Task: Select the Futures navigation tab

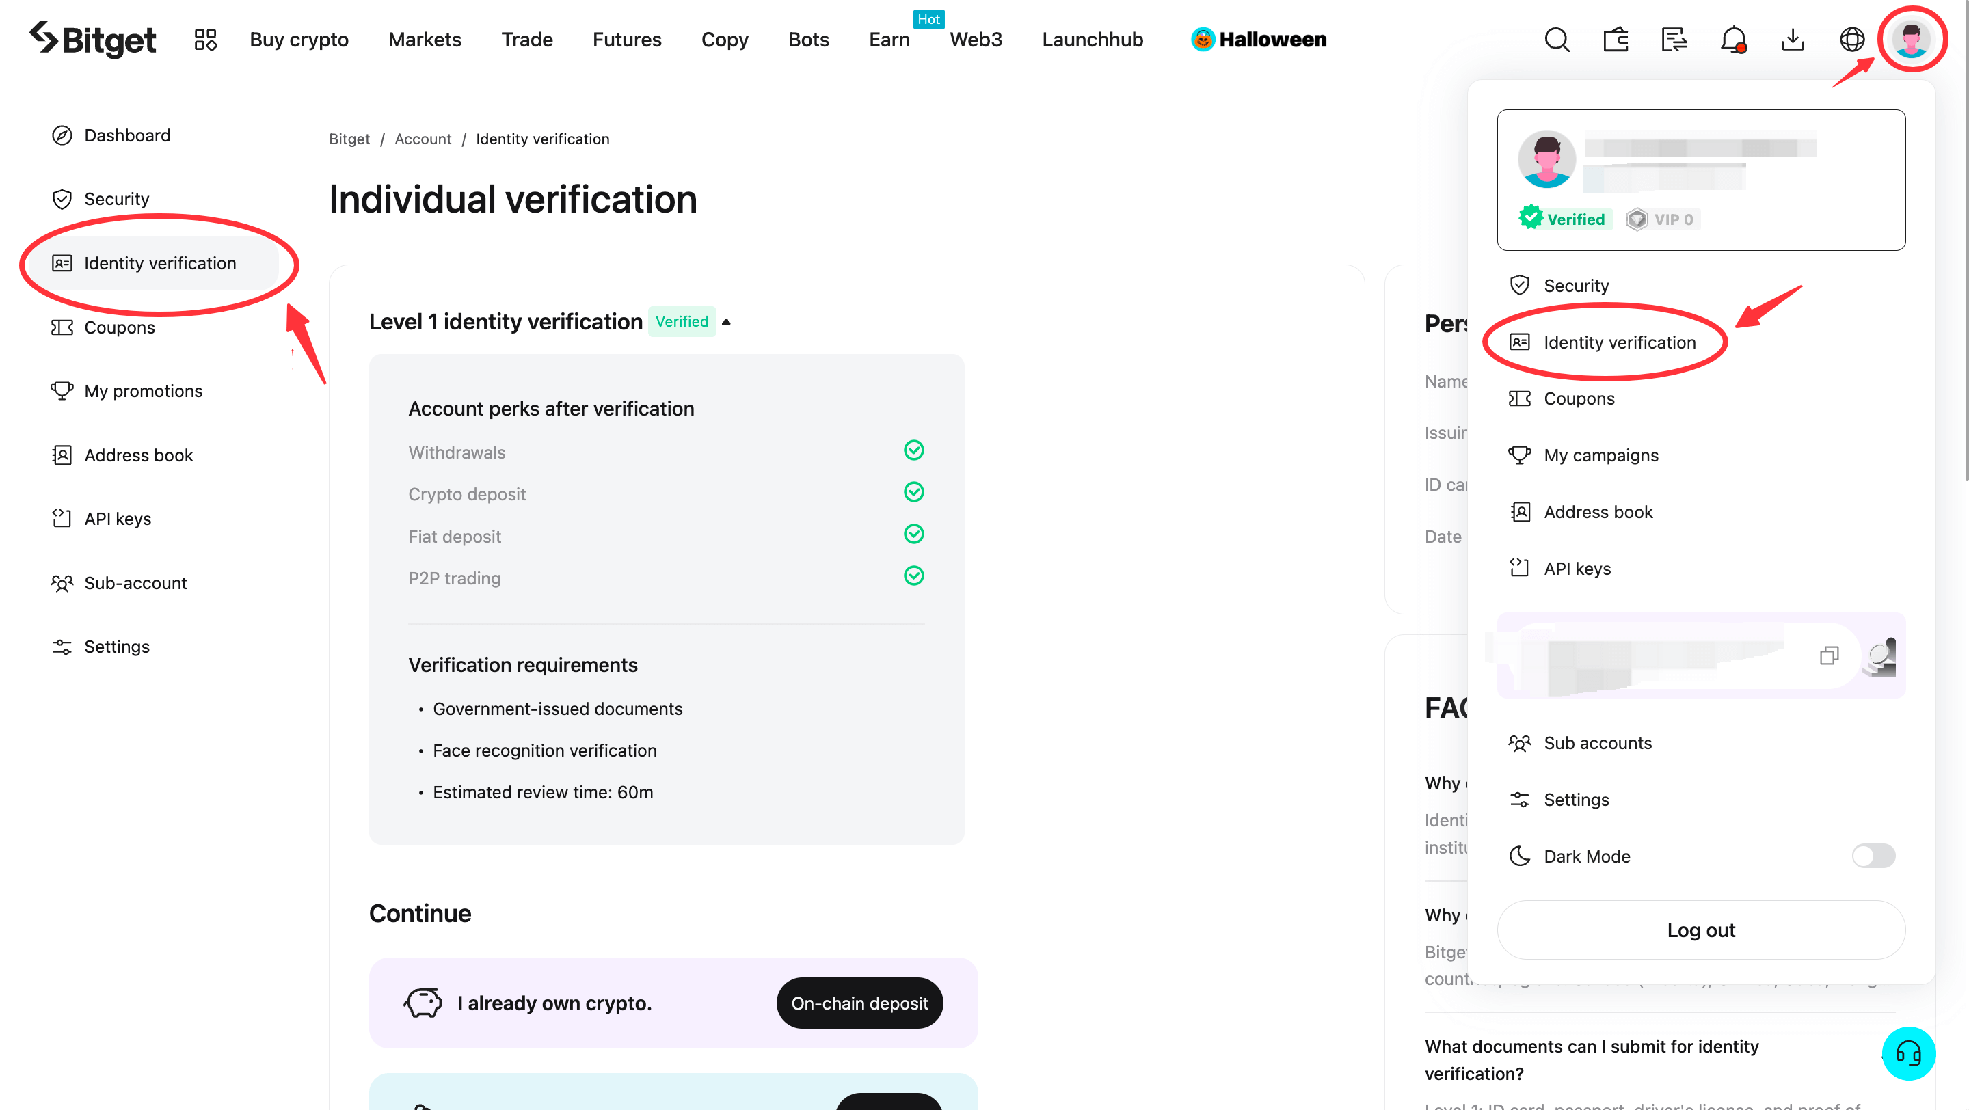Action: [626, 39]
